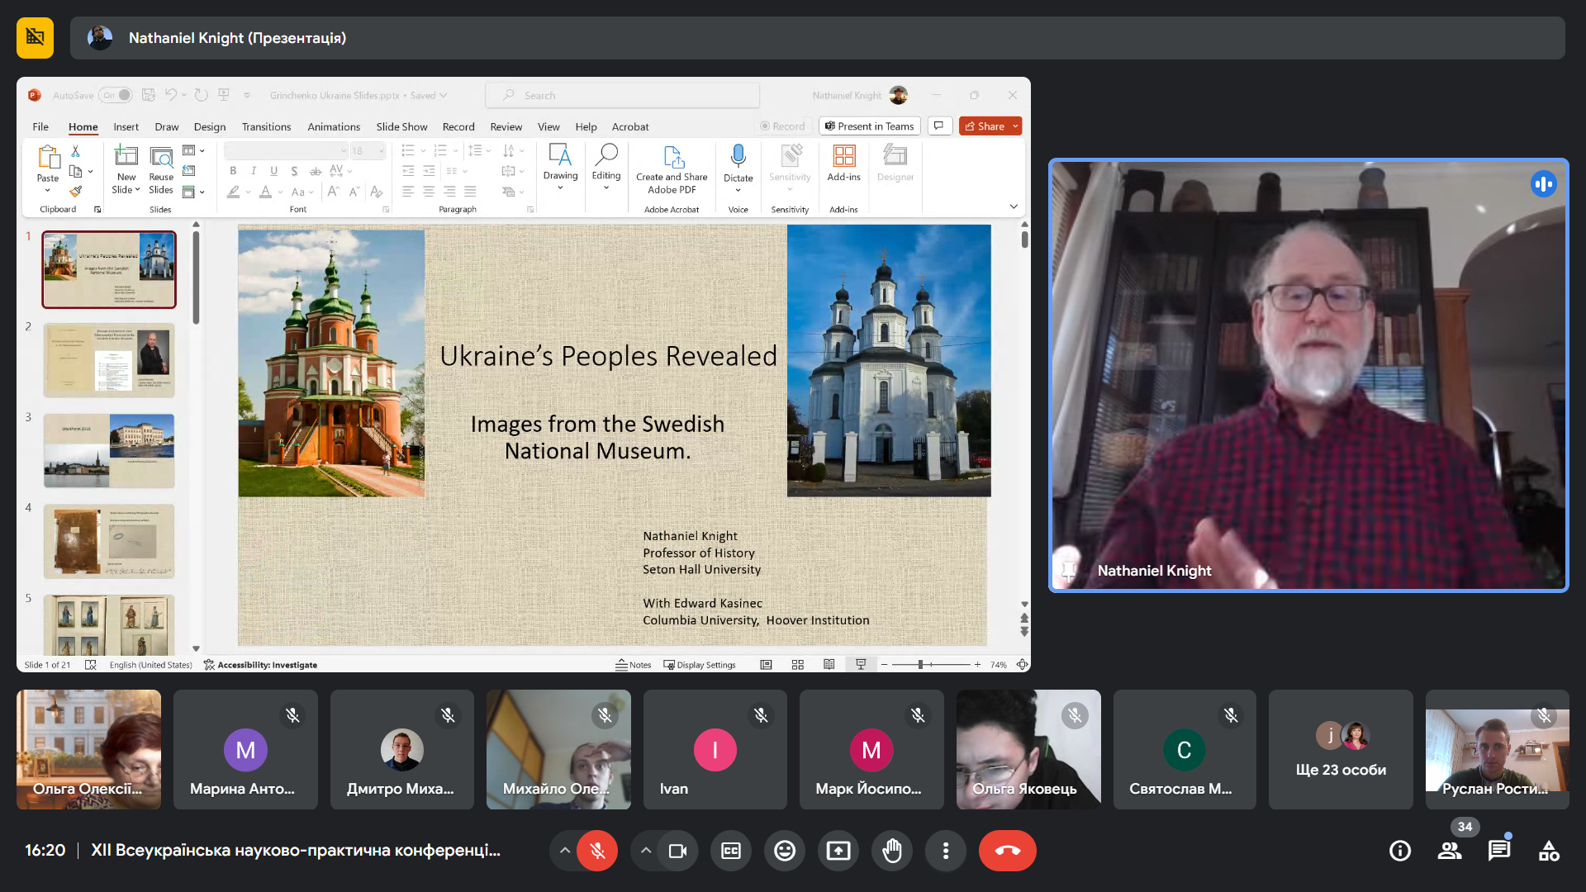Click the Slide Show ribbon tab

401,126
